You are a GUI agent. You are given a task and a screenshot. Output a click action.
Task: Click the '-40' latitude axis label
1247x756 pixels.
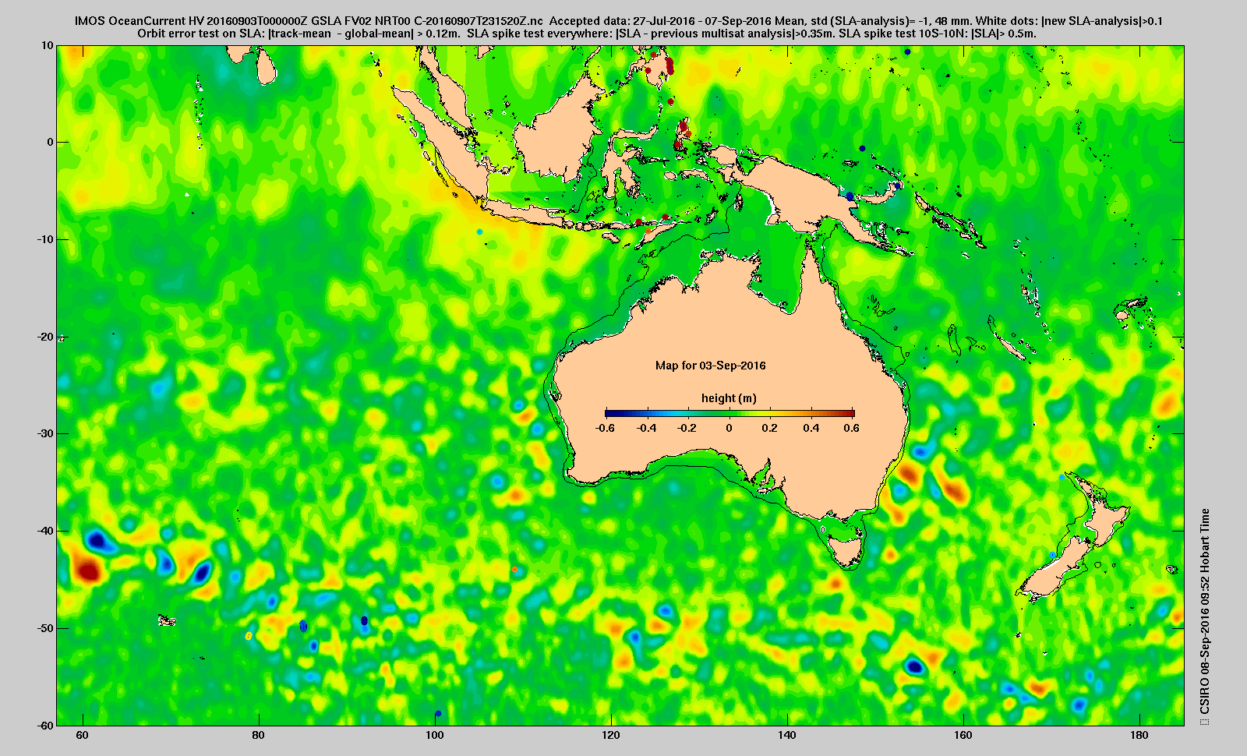tap(44, 531)
